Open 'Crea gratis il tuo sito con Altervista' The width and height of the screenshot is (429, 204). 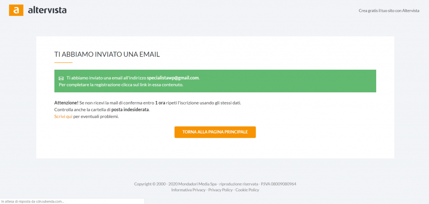389,10
